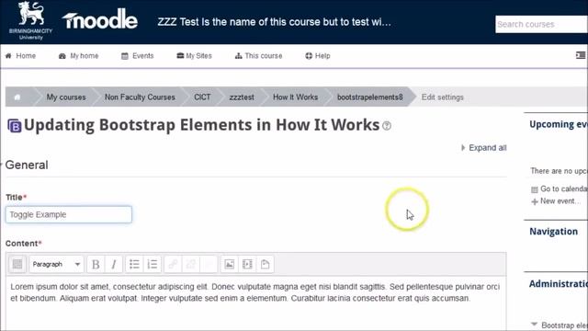This screenshot has width=588, height=331.
Task: Click the Bootstrap module icon beside heading
Action: [15, 126]
